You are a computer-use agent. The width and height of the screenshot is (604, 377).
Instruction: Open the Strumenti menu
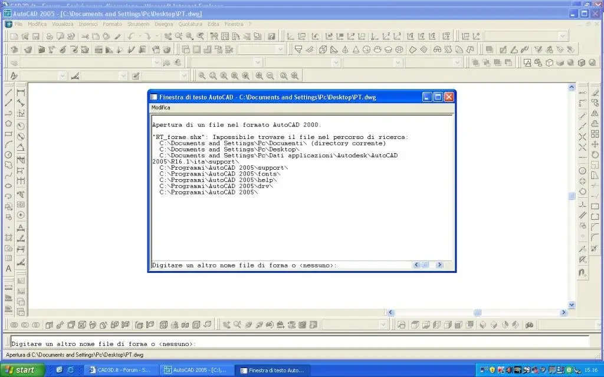138,24
